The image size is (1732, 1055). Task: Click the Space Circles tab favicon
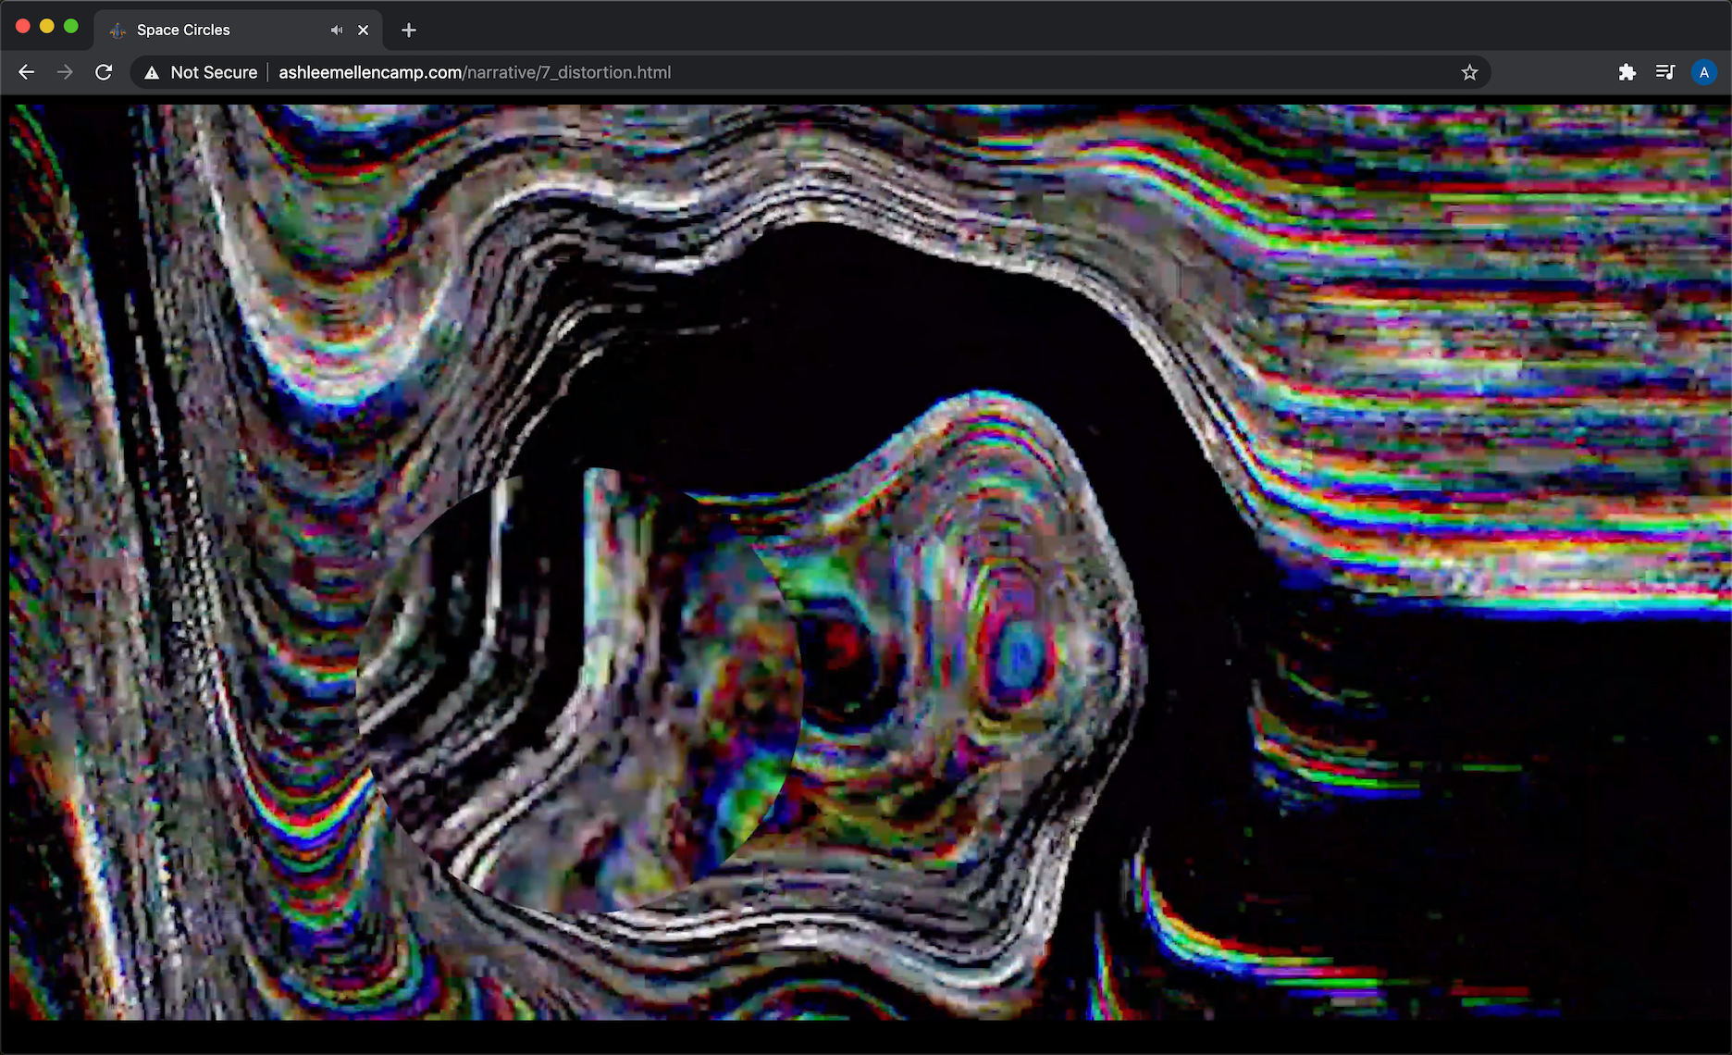(x=118, y=31)
